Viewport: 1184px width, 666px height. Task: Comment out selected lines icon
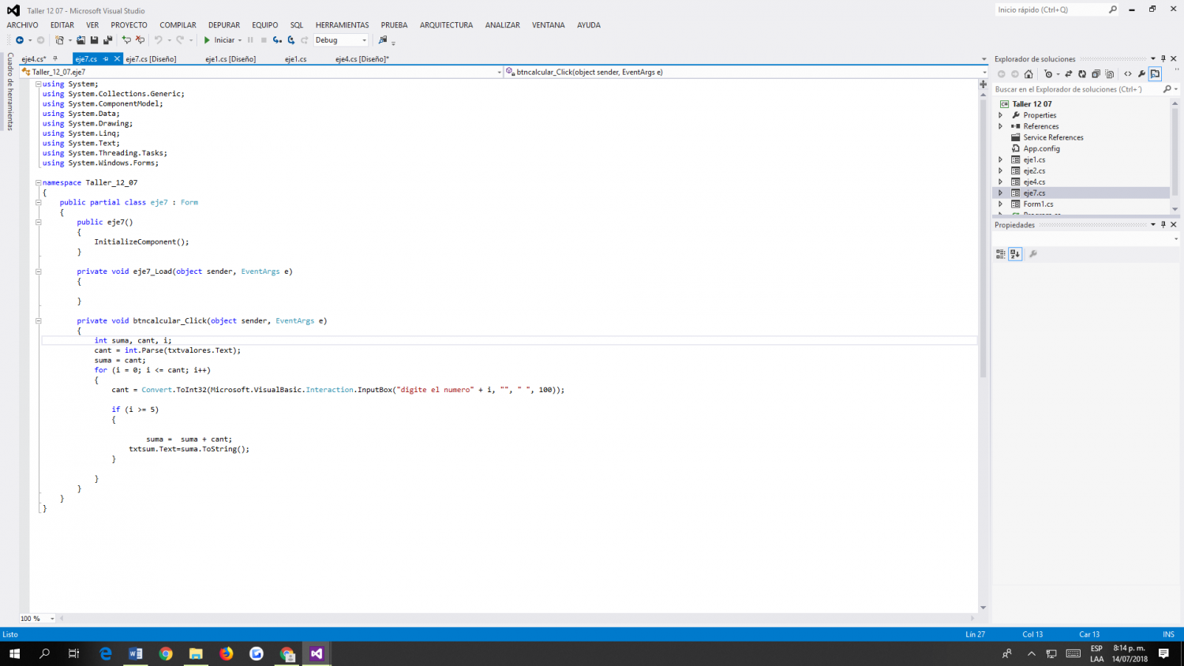[126, 40]
